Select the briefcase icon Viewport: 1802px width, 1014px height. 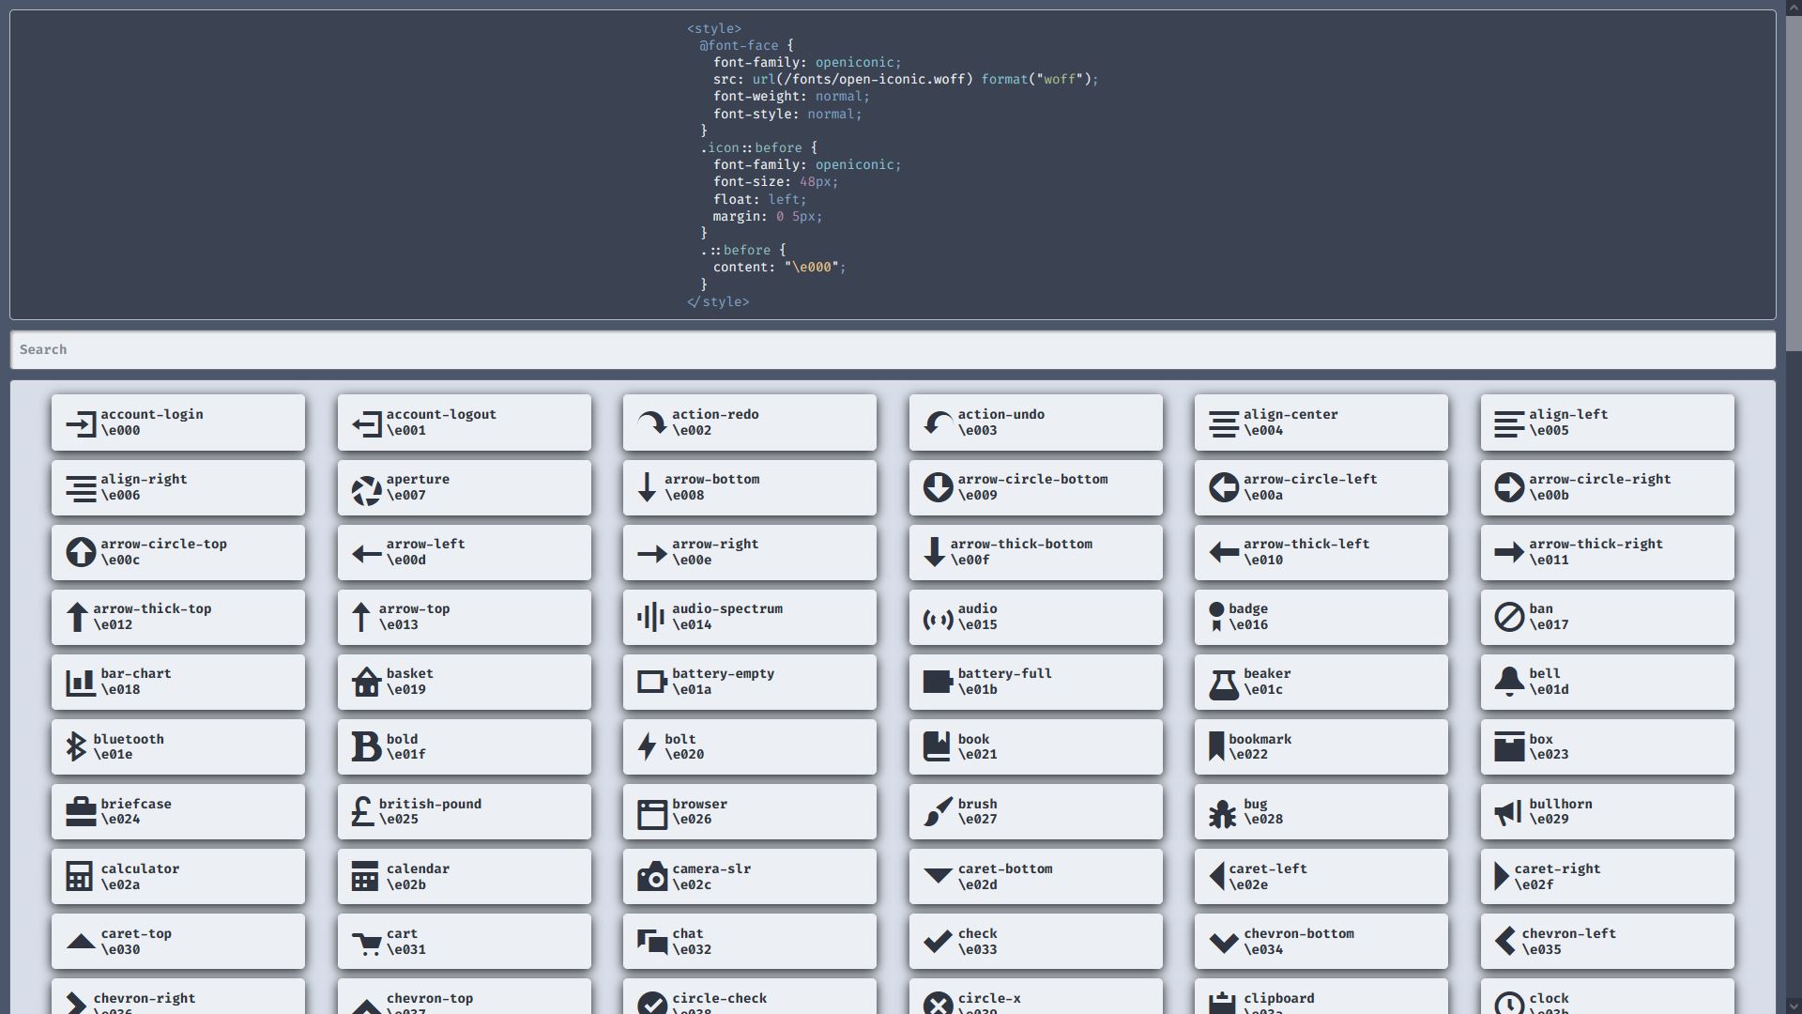[81, 812]
